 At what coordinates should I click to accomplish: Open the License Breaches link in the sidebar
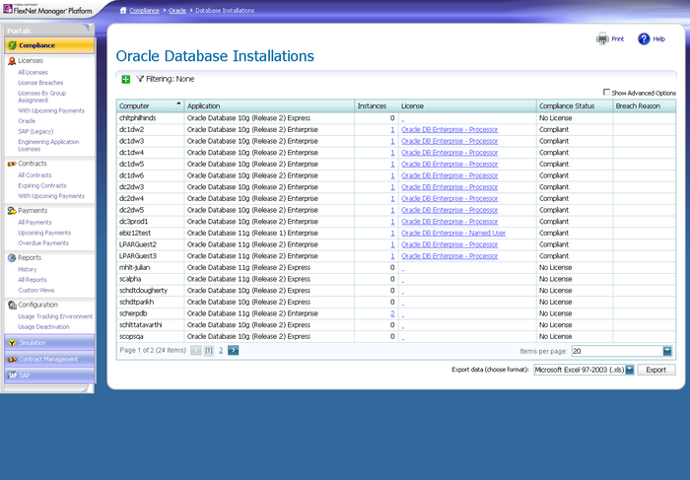pyautogui.click(x=40, y=82)
